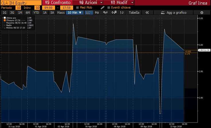Click the pencil edit icon near Med Mob
Image resolution: width=211 pixels, height=128 pixels.
[x=103, y=8]
